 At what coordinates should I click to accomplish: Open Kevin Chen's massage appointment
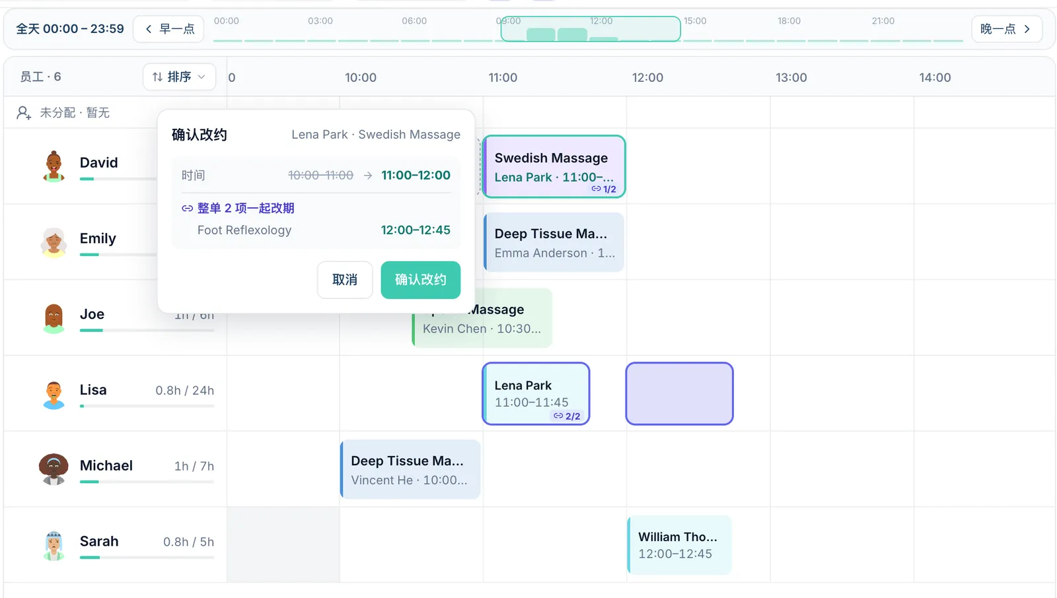pyautogui.click(x=482, y=318)
